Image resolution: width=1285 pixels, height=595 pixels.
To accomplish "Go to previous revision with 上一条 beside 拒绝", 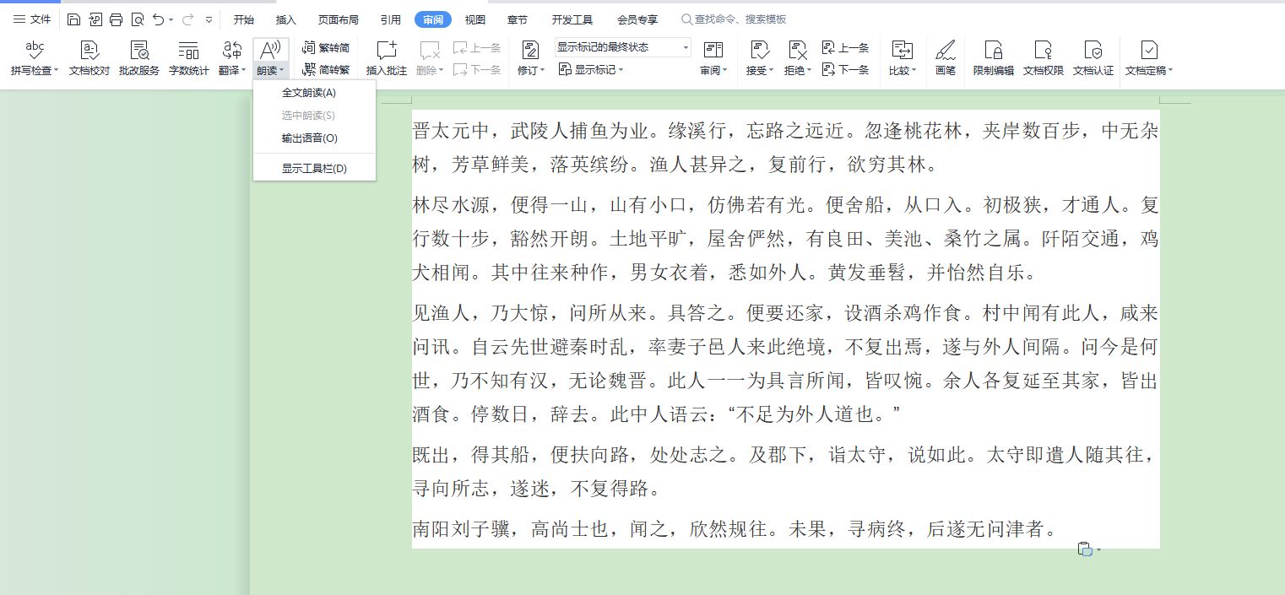I will point(845,48).
